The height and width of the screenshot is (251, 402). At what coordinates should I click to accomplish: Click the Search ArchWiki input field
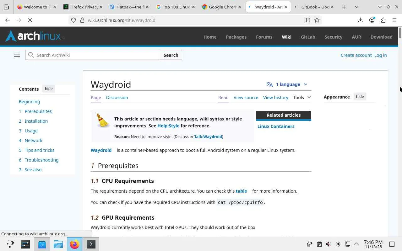(93, 55)
